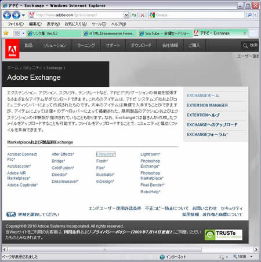This screenshot has width=261, height=262.
Task: Click the address bar URL field
Action: tap(77, 15)
